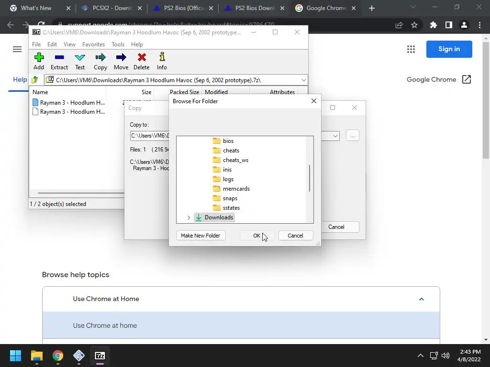Open the Help menu in 7-Zip
The height and width of the screenshot is (367, 490).
[x=137, y=44]
